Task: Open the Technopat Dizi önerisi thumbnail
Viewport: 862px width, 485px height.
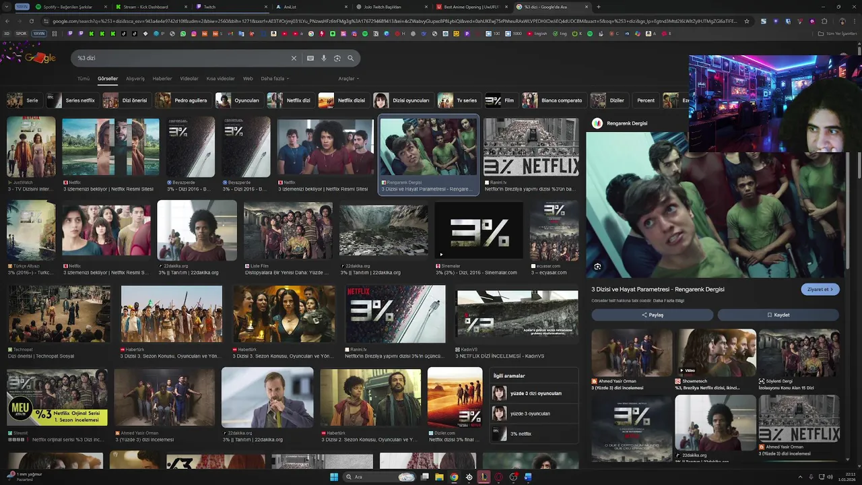Action: [x=59, y=313]
